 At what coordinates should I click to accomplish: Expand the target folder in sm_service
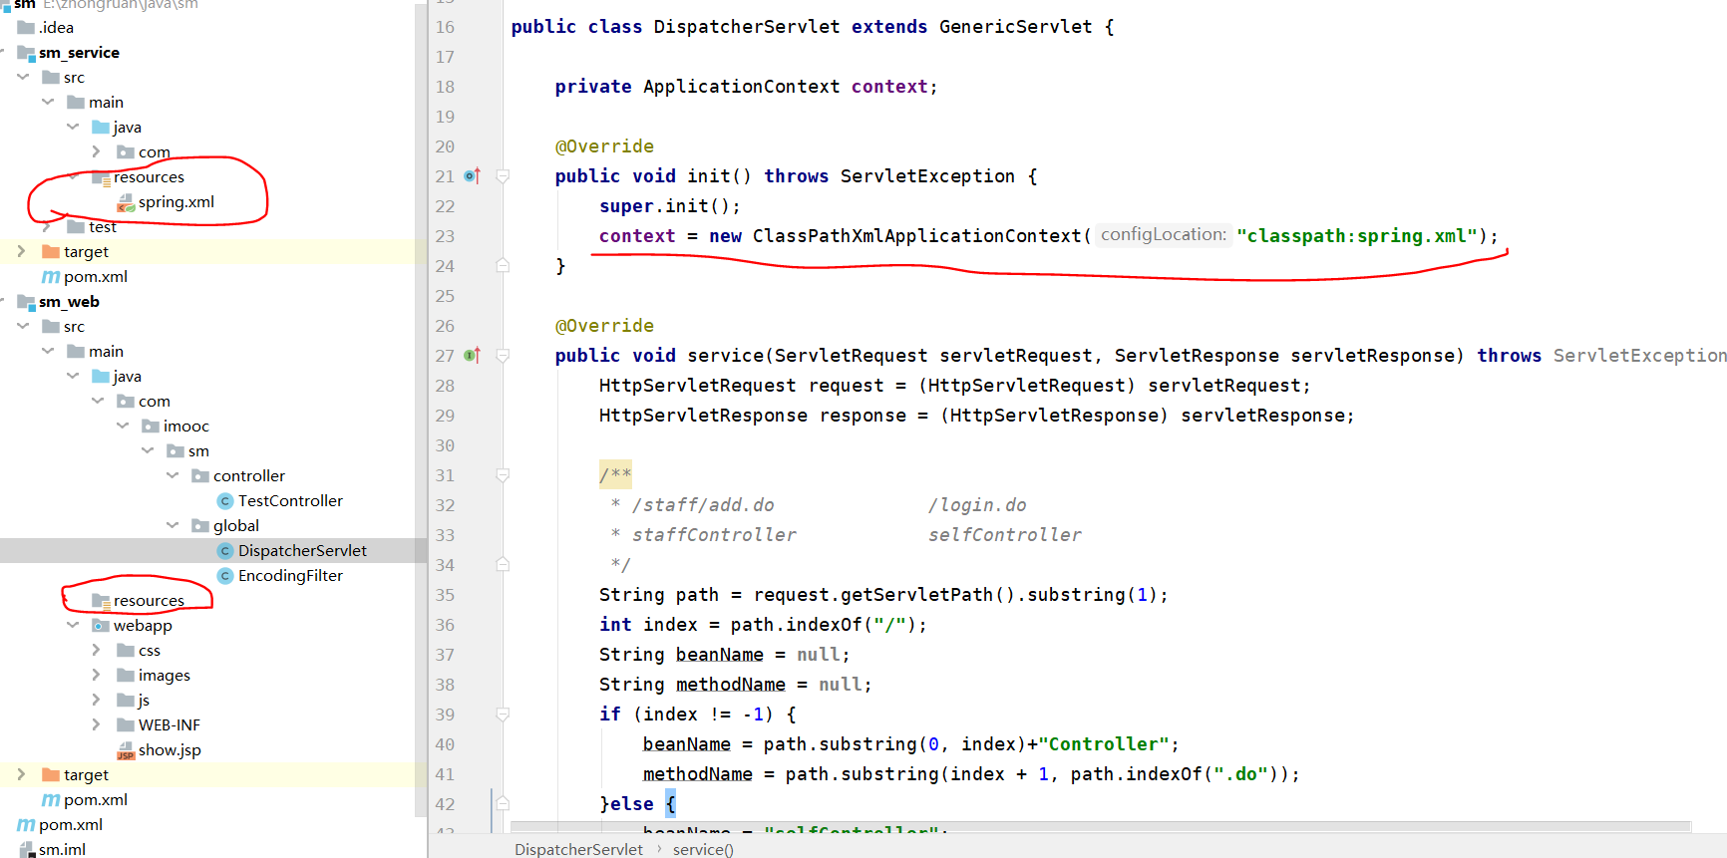(x=22, y=251)
